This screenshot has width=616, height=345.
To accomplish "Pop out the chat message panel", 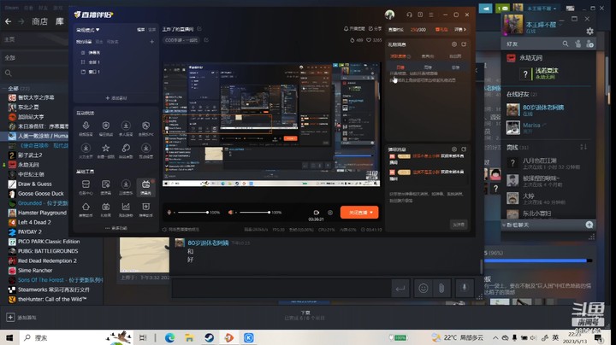I will click(x=464, y=149).
